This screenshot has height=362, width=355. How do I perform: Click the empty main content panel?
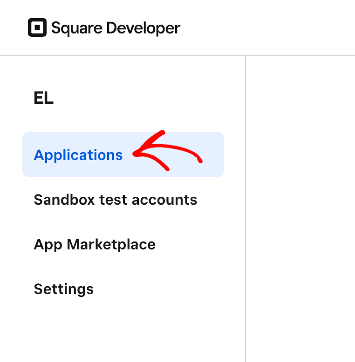[300, 209]
